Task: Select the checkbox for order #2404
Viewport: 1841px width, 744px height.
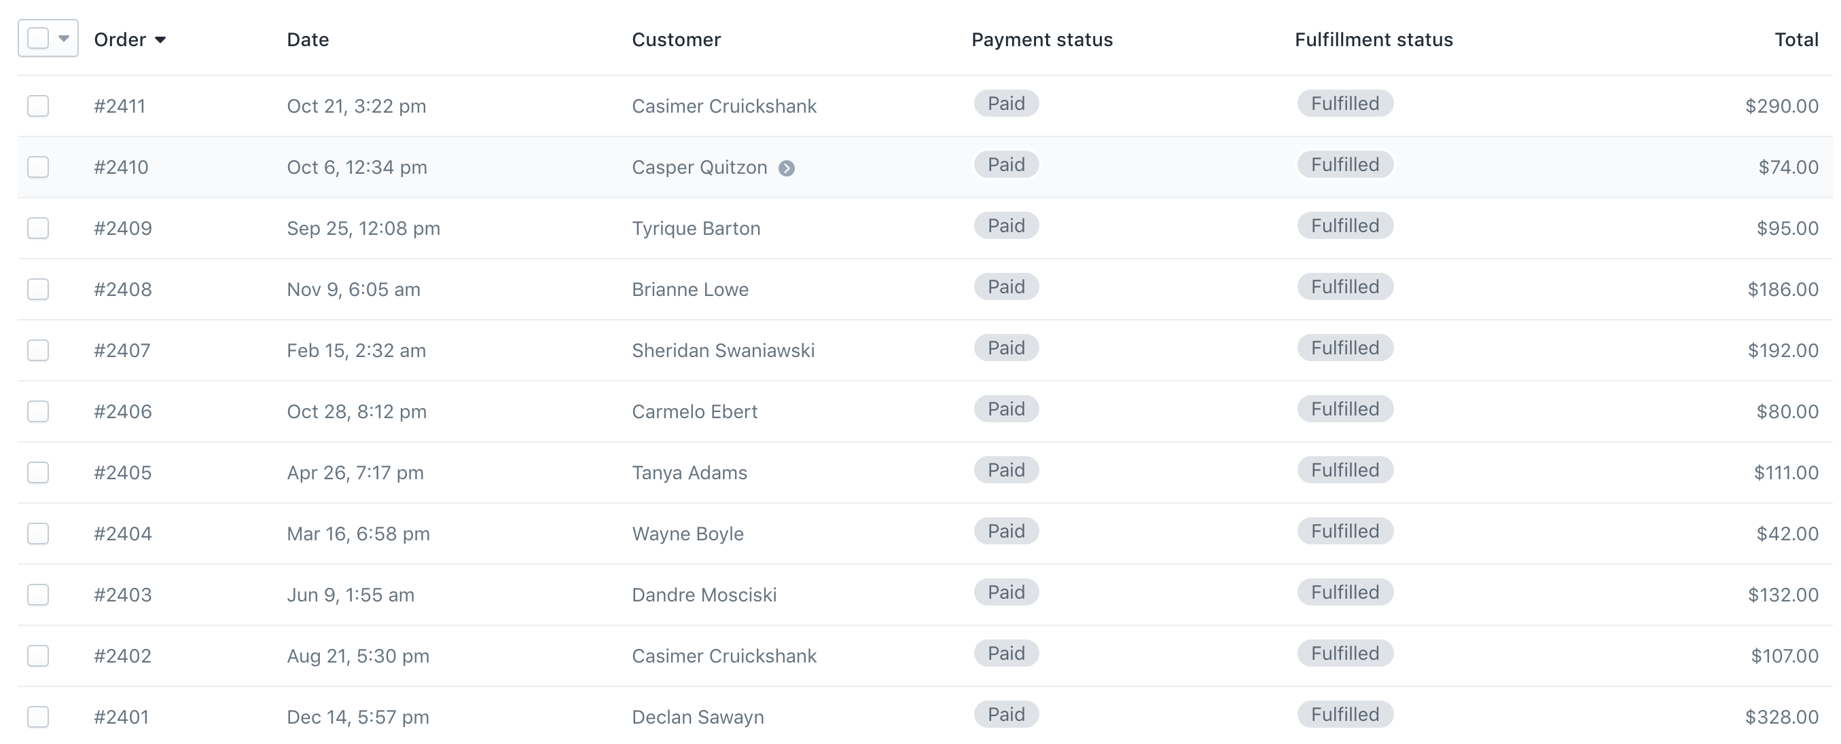Action: tap(38, 534)
